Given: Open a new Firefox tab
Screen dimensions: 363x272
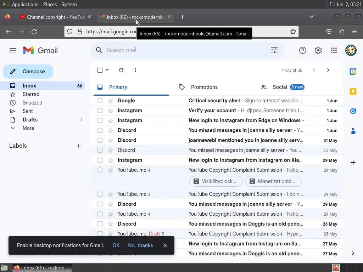Looking at the screenshot, I should pos(183,17).
